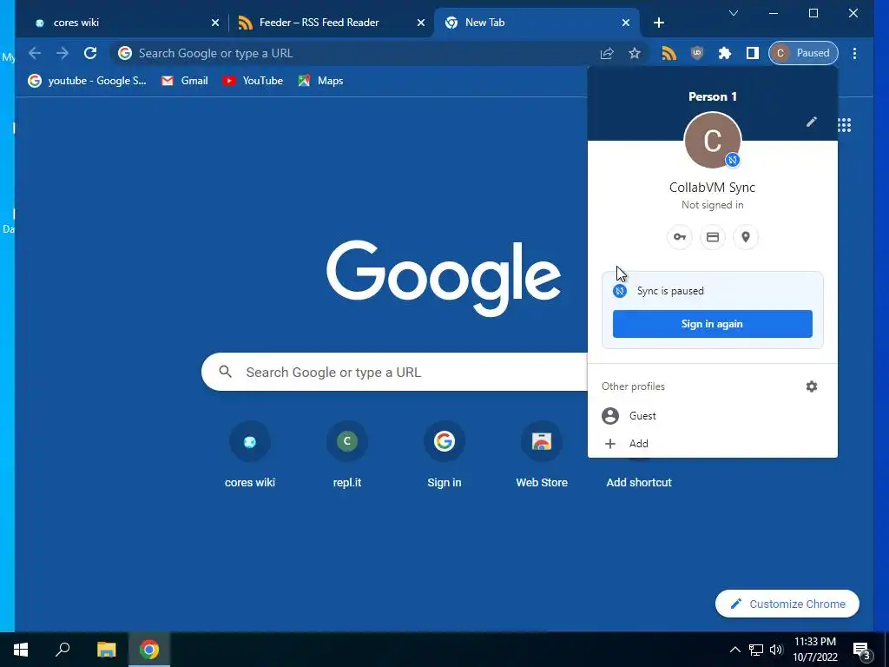Viewport: 889px width, 667px height.
Task: Click Customize Chrome button
Action: click(787, 604)
